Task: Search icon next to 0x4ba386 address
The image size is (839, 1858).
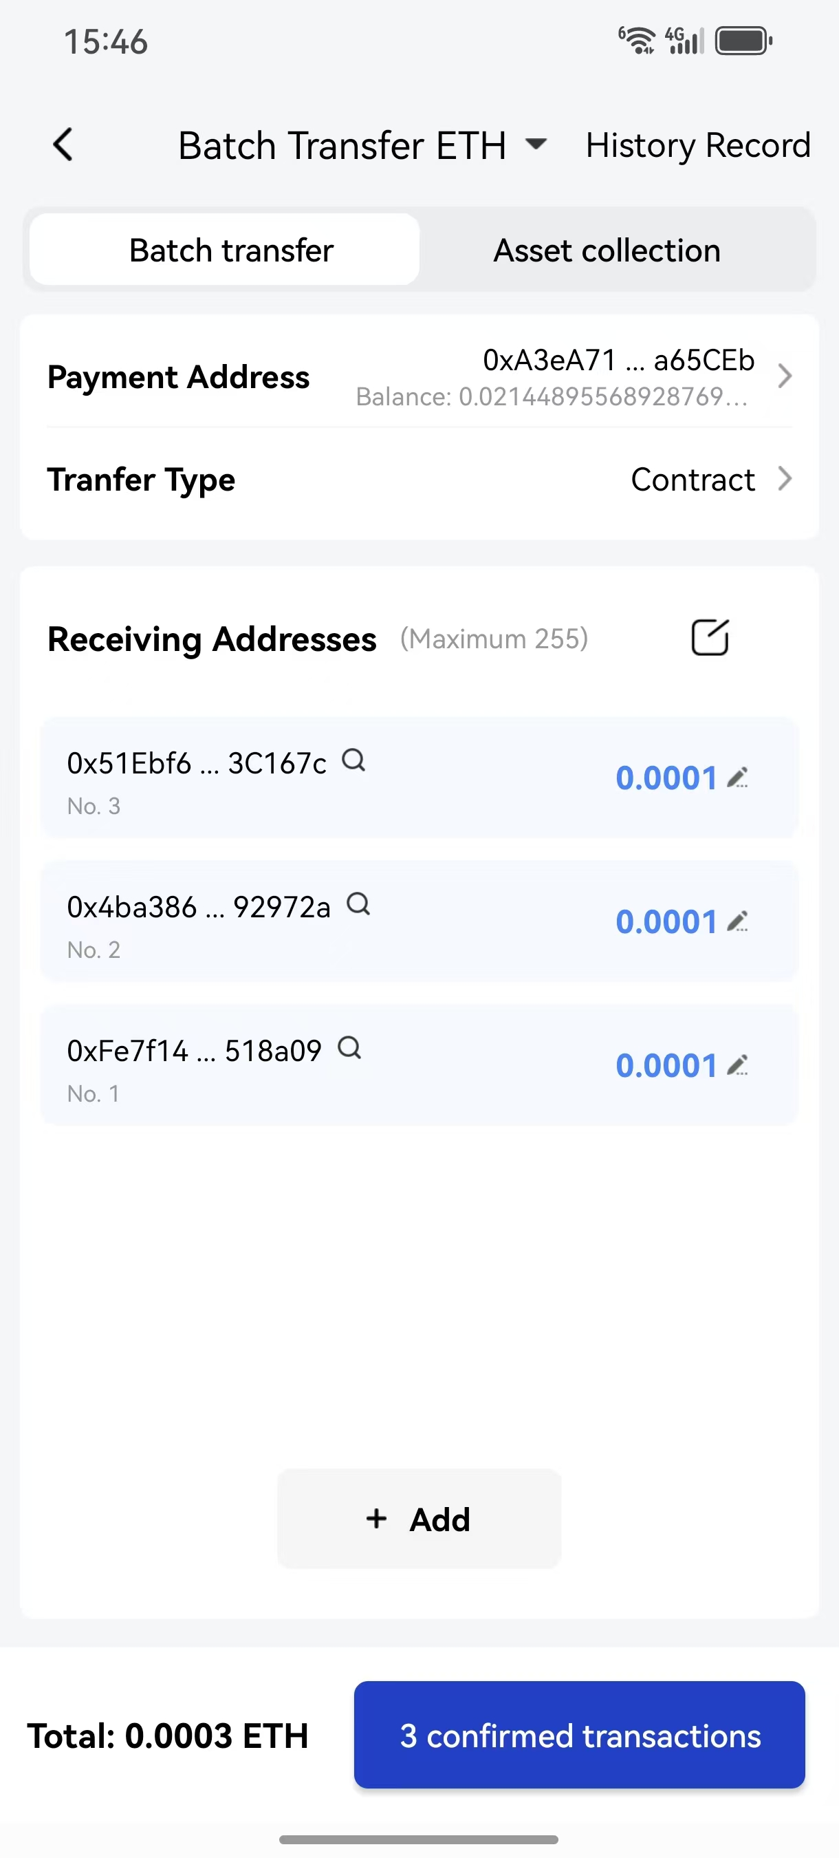Action: pyautogui.click(x=358, y=904)
